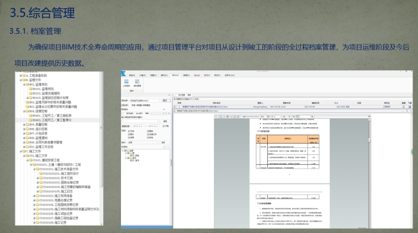This screenshot has height=233, width=418.
Task: Click the 更多 button beside project name
Action: click(164, 101)
